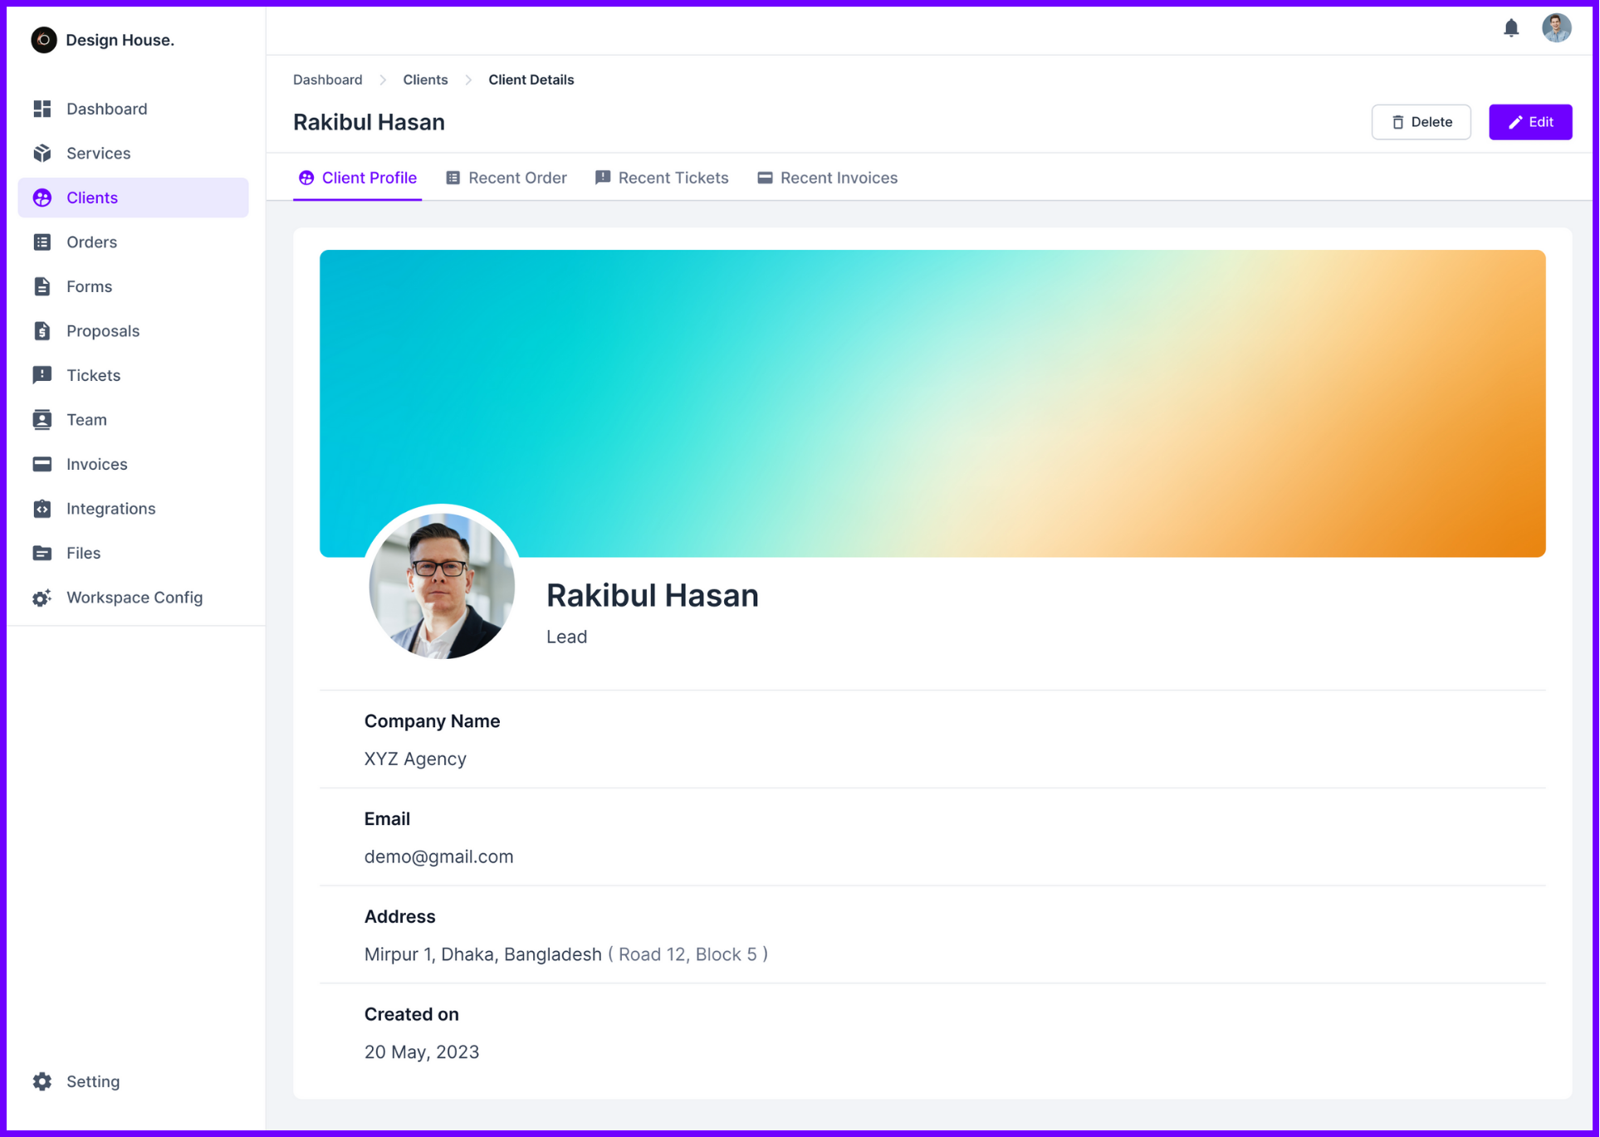This screenshot has width=1600, height=1137.
Task: Expand the Proposals sidebar section
Action: [x=104, y=329]
